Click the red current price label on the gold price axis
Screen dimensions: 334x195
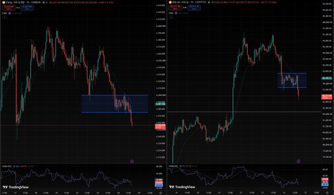pyautogui.click(x=160, y=126)
